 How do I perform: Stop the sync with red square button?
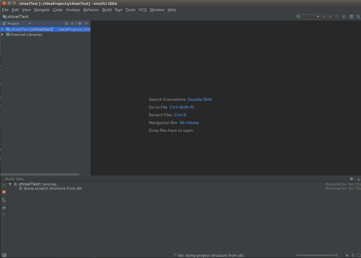(4, 192)
